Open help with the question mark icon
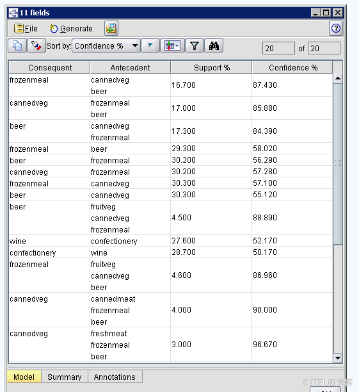The image size is (359, 392). point(336,28)
